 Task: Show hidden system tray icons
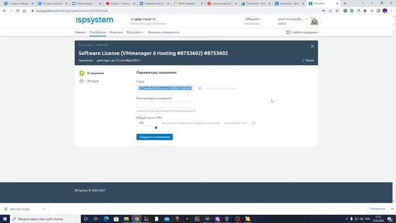[x=346, y=219]
